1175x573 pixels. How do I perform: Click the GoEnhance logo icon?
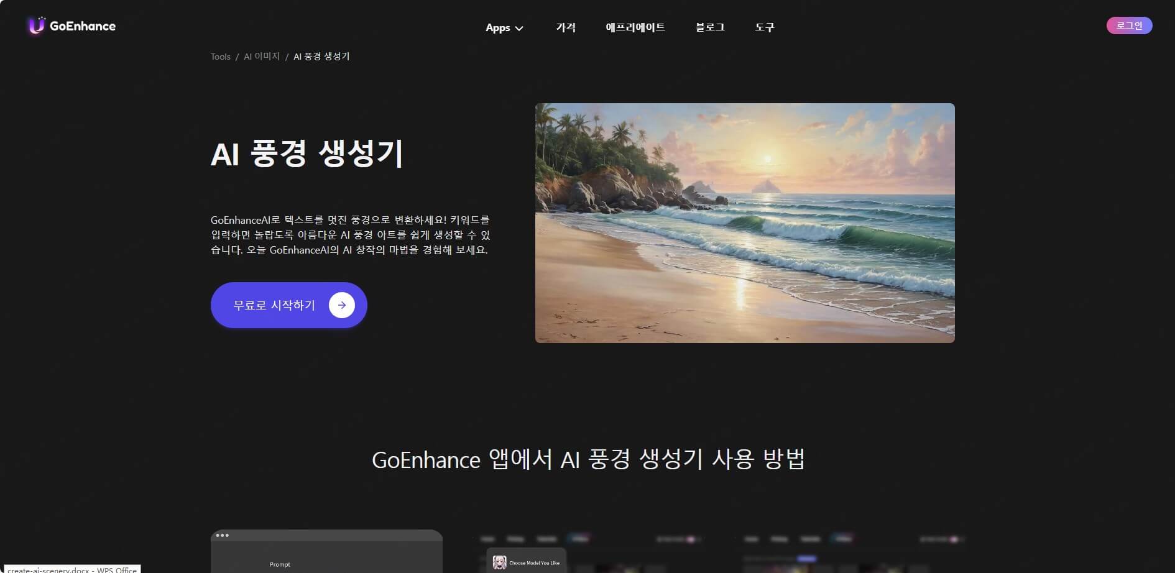[37, 25]
